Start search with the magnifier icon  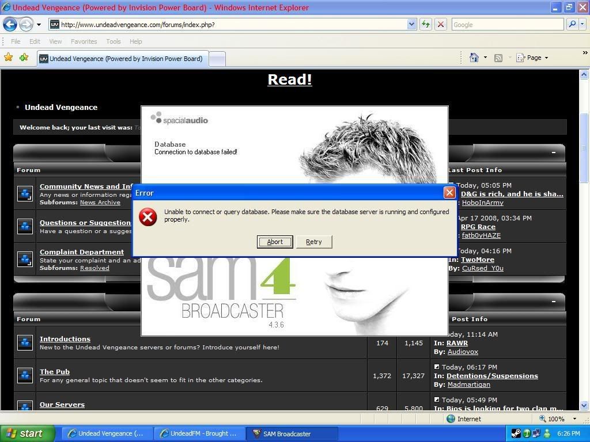[572, 25]
